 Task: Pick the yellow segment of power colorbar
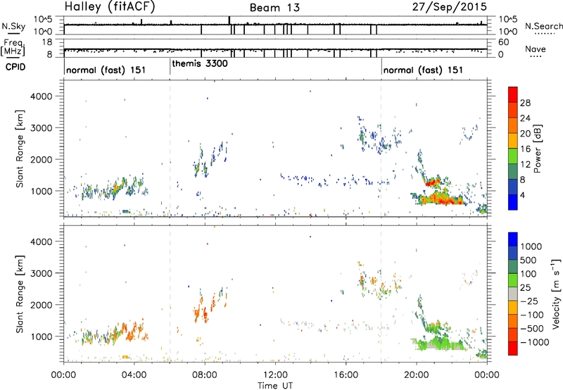(513, 140)
